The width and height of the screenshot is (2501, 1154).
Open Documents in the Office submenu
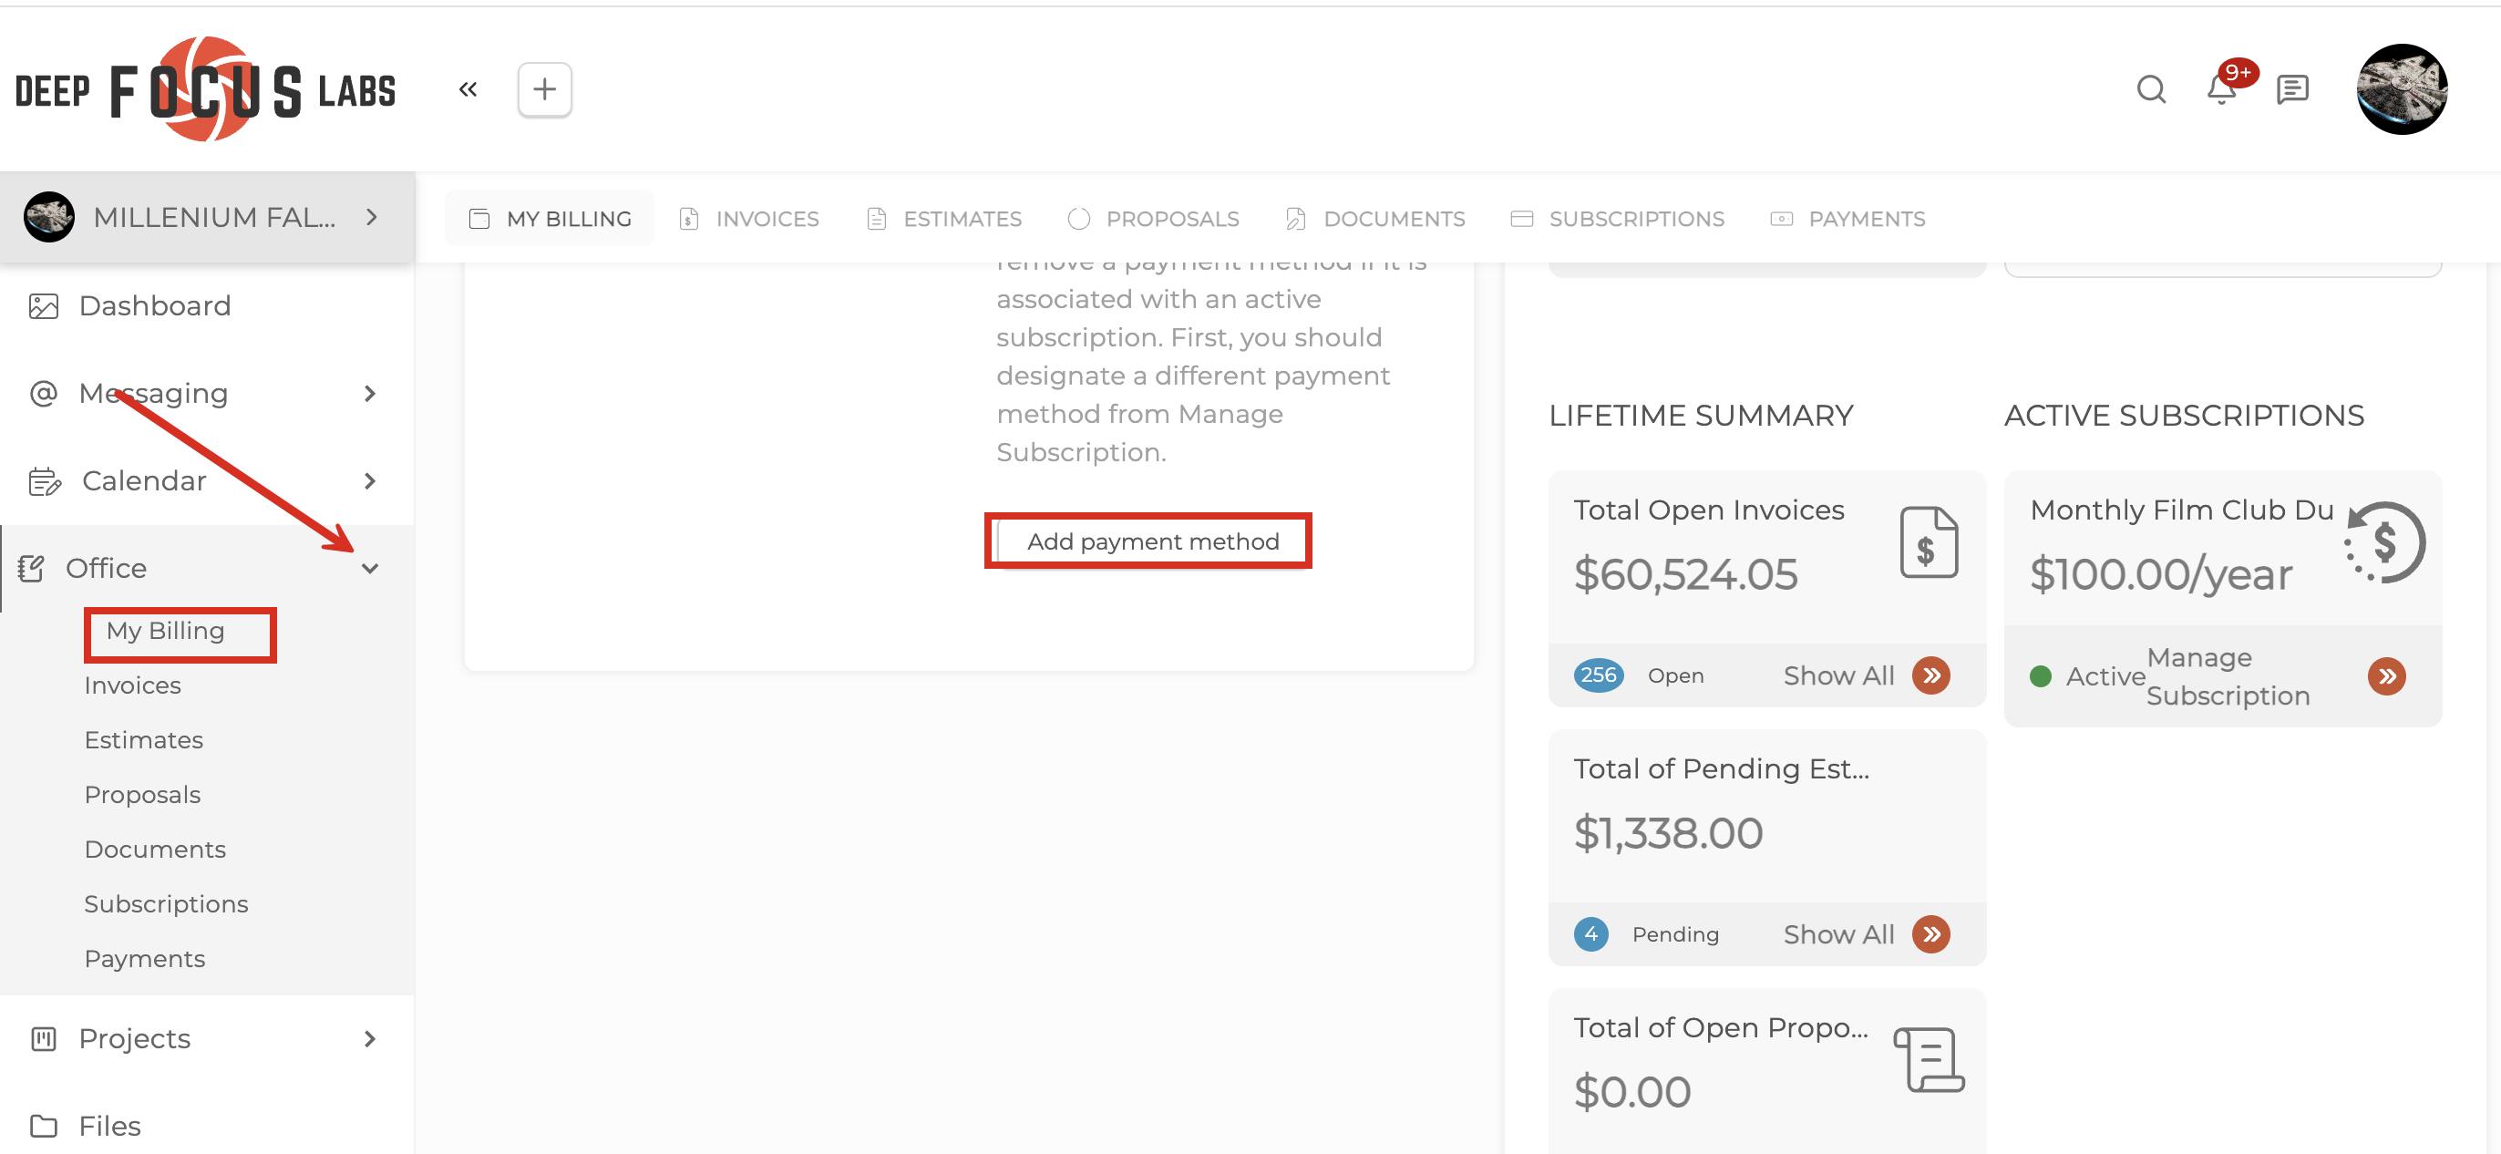pyautogui.click(x=154, y=850)
